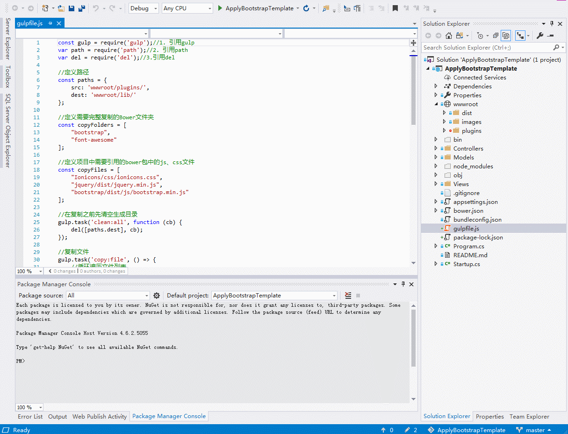
Task: Click the master branch in the status bar
Action: [x=535, y=430]
